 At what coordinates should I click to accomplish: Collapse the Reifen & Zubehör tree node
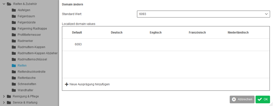[4, 4]
